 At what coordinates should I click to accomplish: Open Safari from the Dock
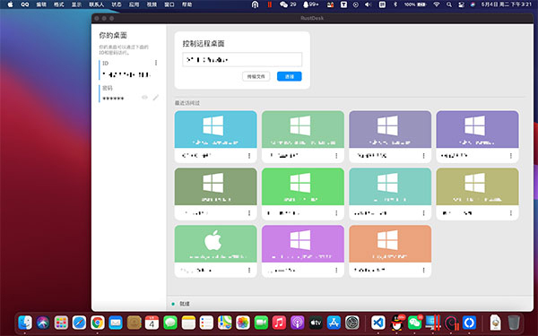pos(79,323)
